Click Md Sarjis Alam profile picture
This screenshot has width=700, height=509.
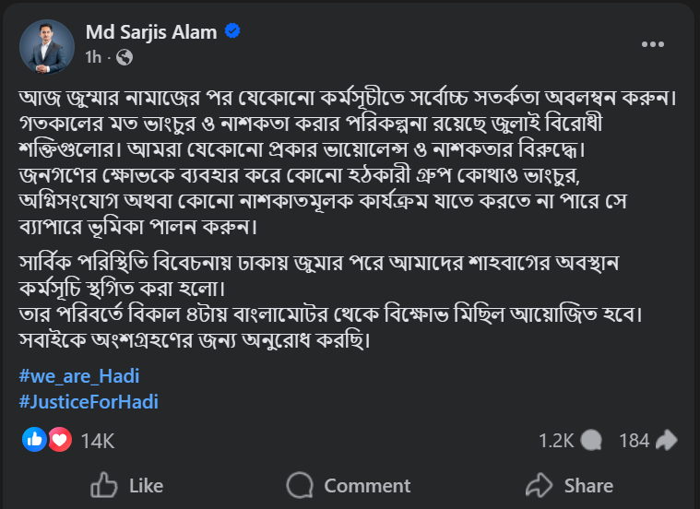tap(46, 46)
